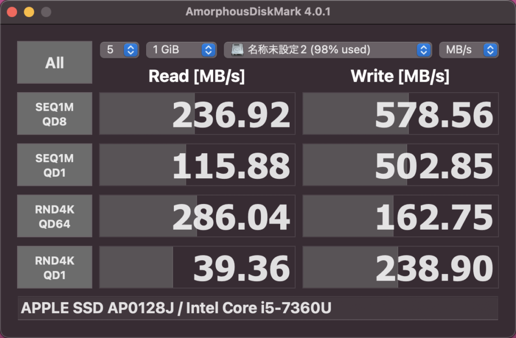
Task: Click the MB/s dropdown's blue arrow stepper
Action: tap(491, 50)
